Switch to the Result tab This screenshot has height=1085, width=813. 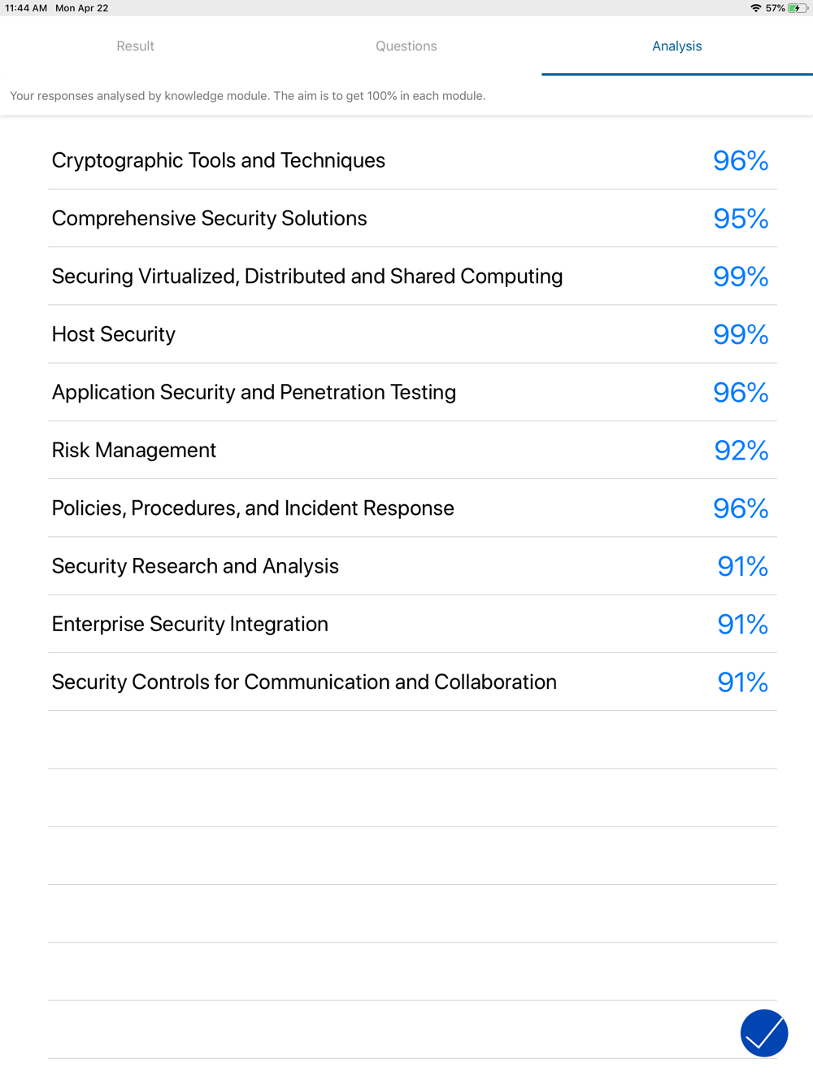click(135, 46)
